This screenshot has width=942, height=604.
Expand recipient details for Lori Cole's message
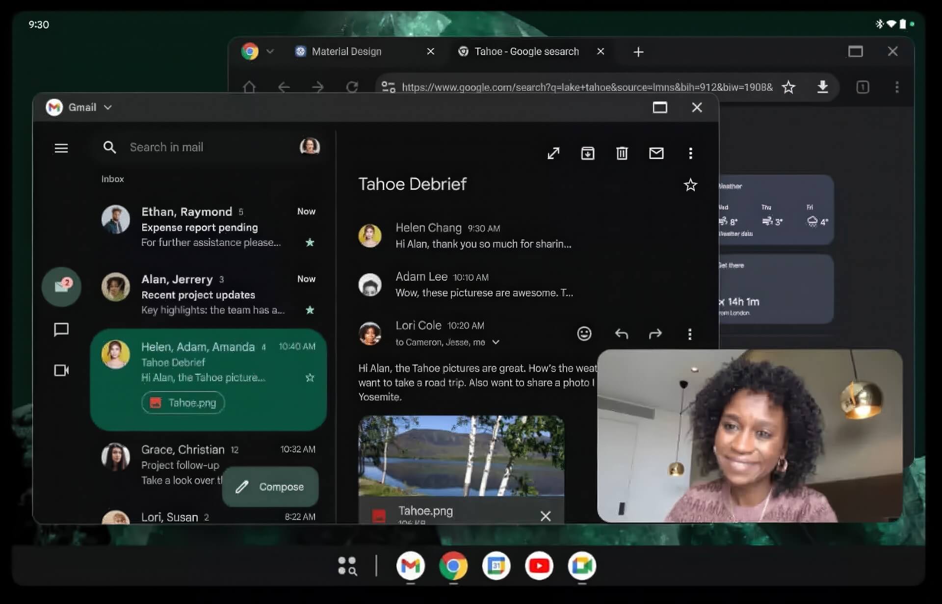click(496, 342)
